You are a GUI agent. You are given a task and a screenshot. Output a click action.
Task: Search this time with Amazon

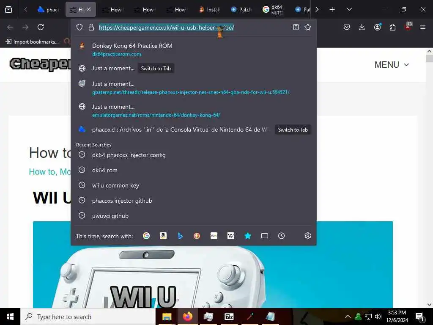point(163,236)
